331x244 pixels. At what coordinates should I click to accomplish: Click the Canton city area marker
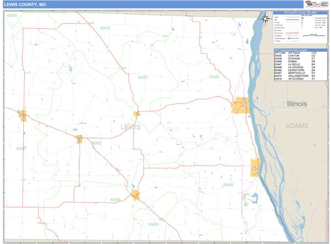click(x=241, y=105)
